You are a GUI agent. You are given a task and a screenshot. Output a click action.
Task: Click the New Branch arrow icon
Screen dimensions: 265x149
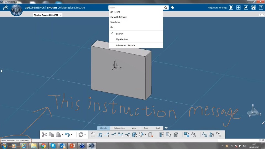pos(100,134)
